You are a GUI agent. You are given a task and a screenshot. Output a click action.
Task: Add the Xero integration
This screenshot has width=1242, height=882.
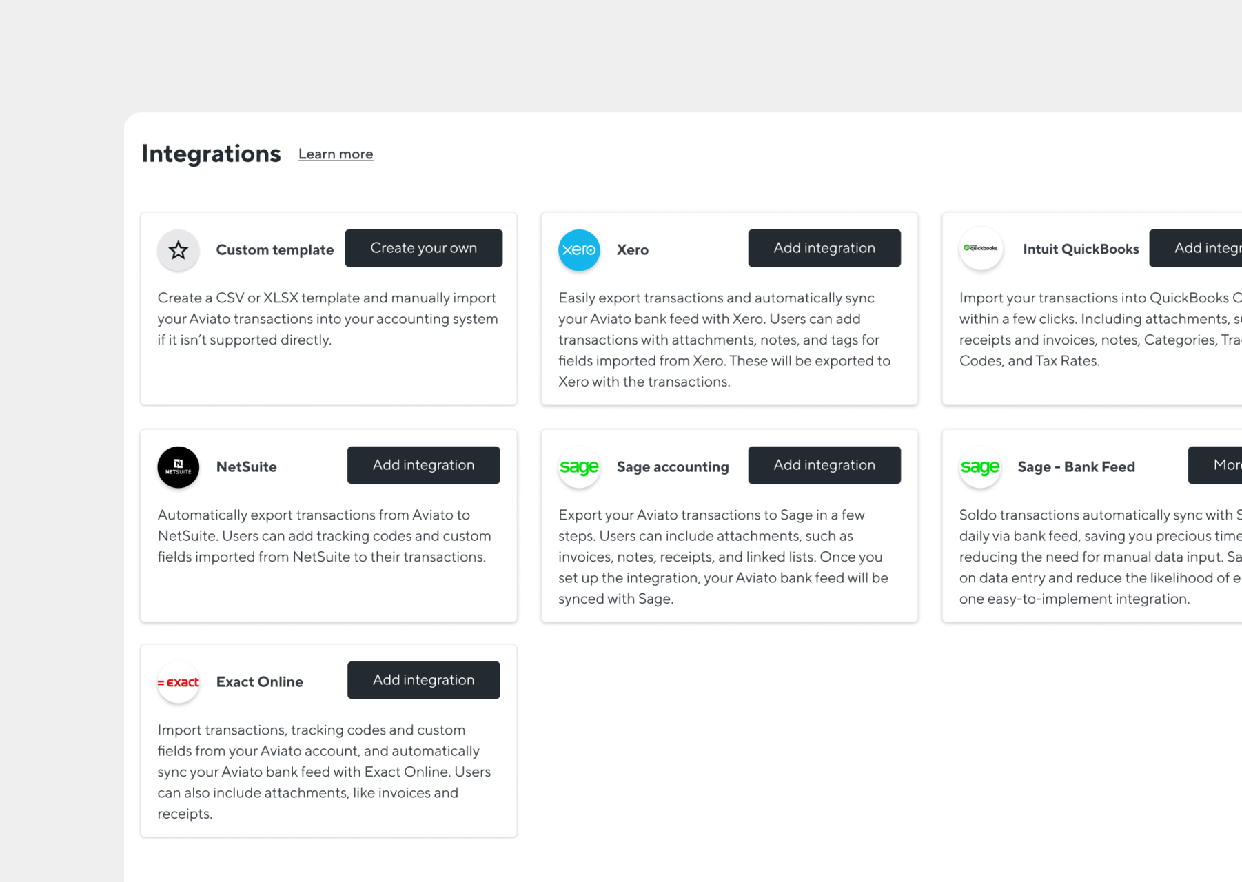(824, 248)
